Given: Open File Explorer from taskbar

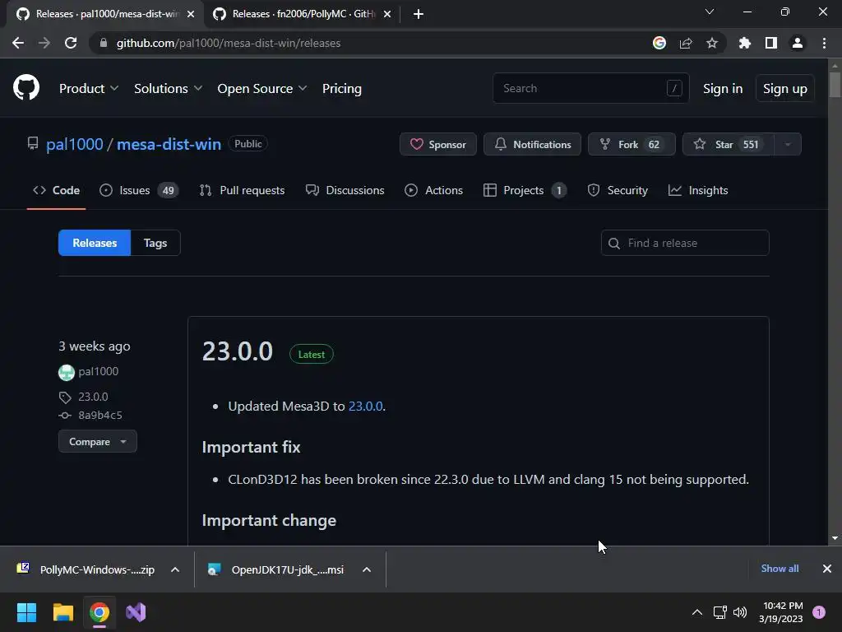Looking at the screenshot, I should pos(62,612).
